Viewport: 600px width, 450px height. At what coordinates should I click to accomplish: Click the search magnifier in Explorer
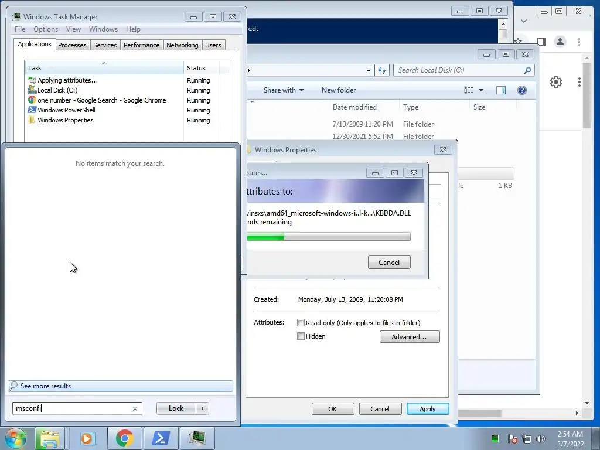(527, 70)
